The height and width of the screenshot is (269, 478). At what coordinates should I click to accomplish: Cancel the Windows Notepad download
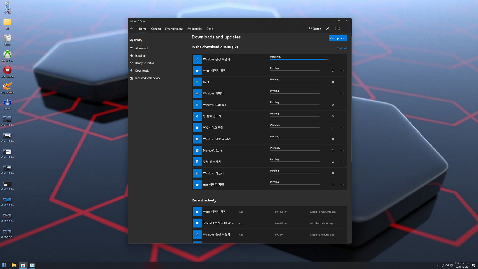(333, 105)
